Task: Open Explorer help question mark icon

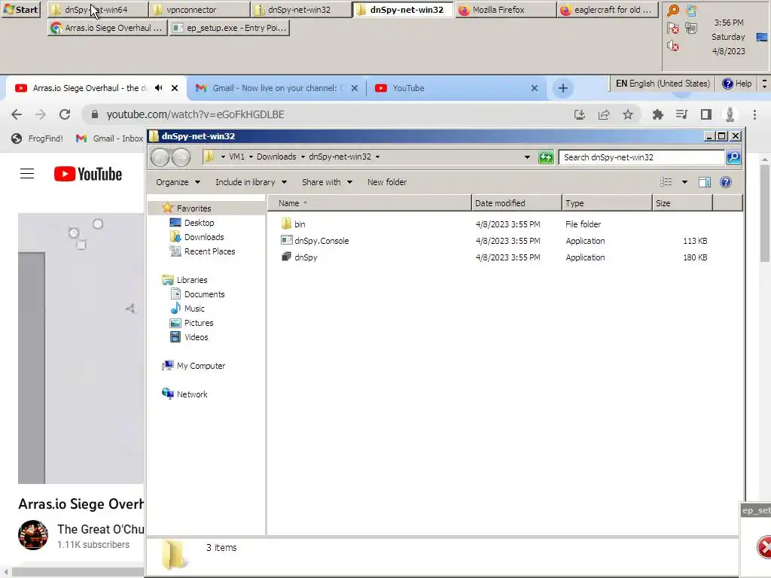Action: pos(726,182)
